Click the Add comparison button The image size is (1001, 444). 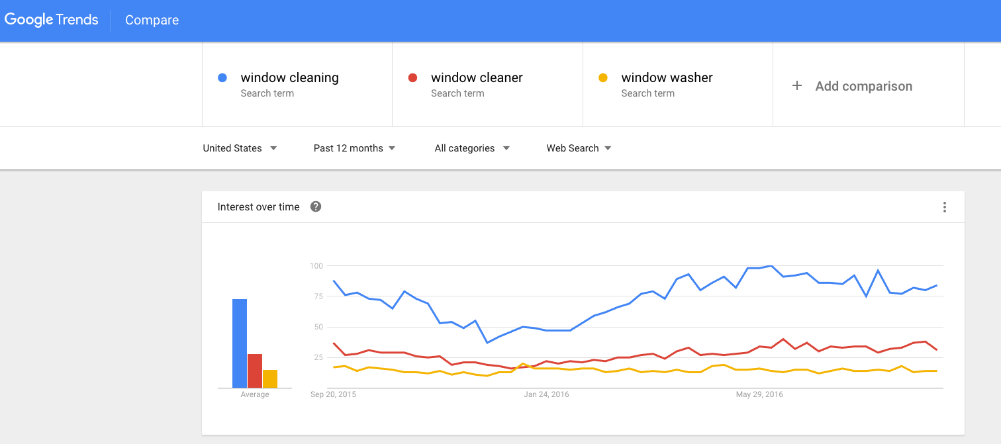(869, 85)
